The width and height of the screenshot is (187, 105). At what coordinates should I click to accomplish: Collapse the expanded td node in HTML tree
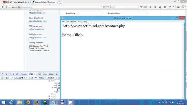coord(53,87)
